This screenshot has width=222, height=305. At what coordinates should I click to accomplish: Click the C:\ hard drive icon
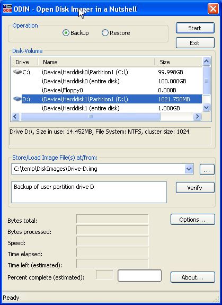[17, 72]
